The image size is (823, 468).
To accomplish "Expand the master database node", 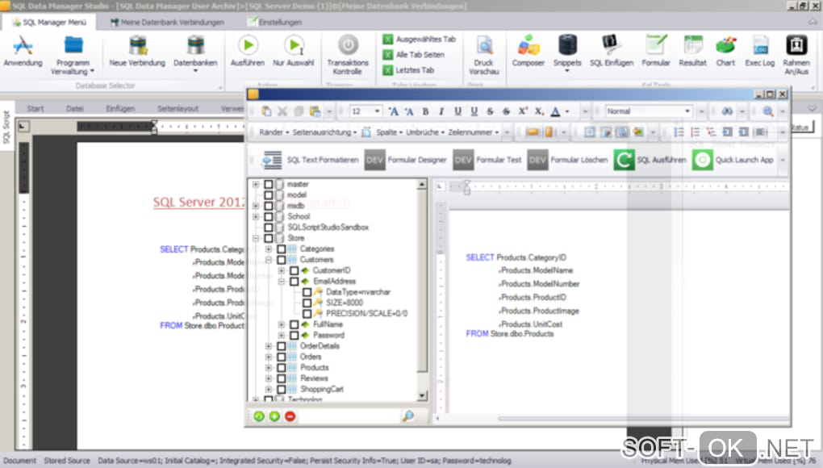I will point(256,184).
